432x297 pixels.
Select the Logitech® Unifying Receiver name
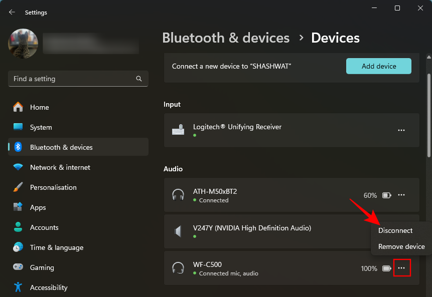(x=237, y=127)
